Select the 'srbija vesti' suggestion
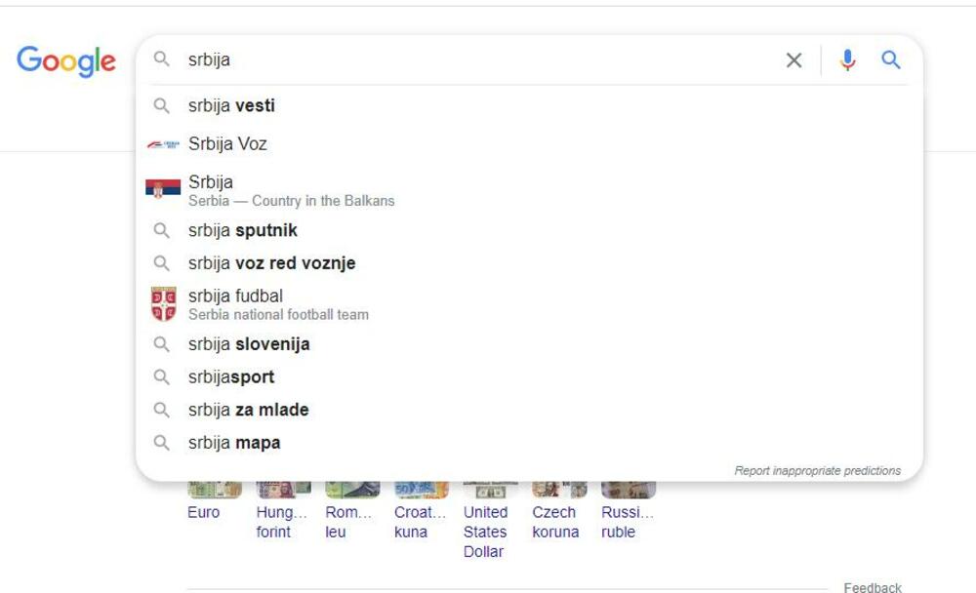This screenshot has height=593, width=976. 231,105
